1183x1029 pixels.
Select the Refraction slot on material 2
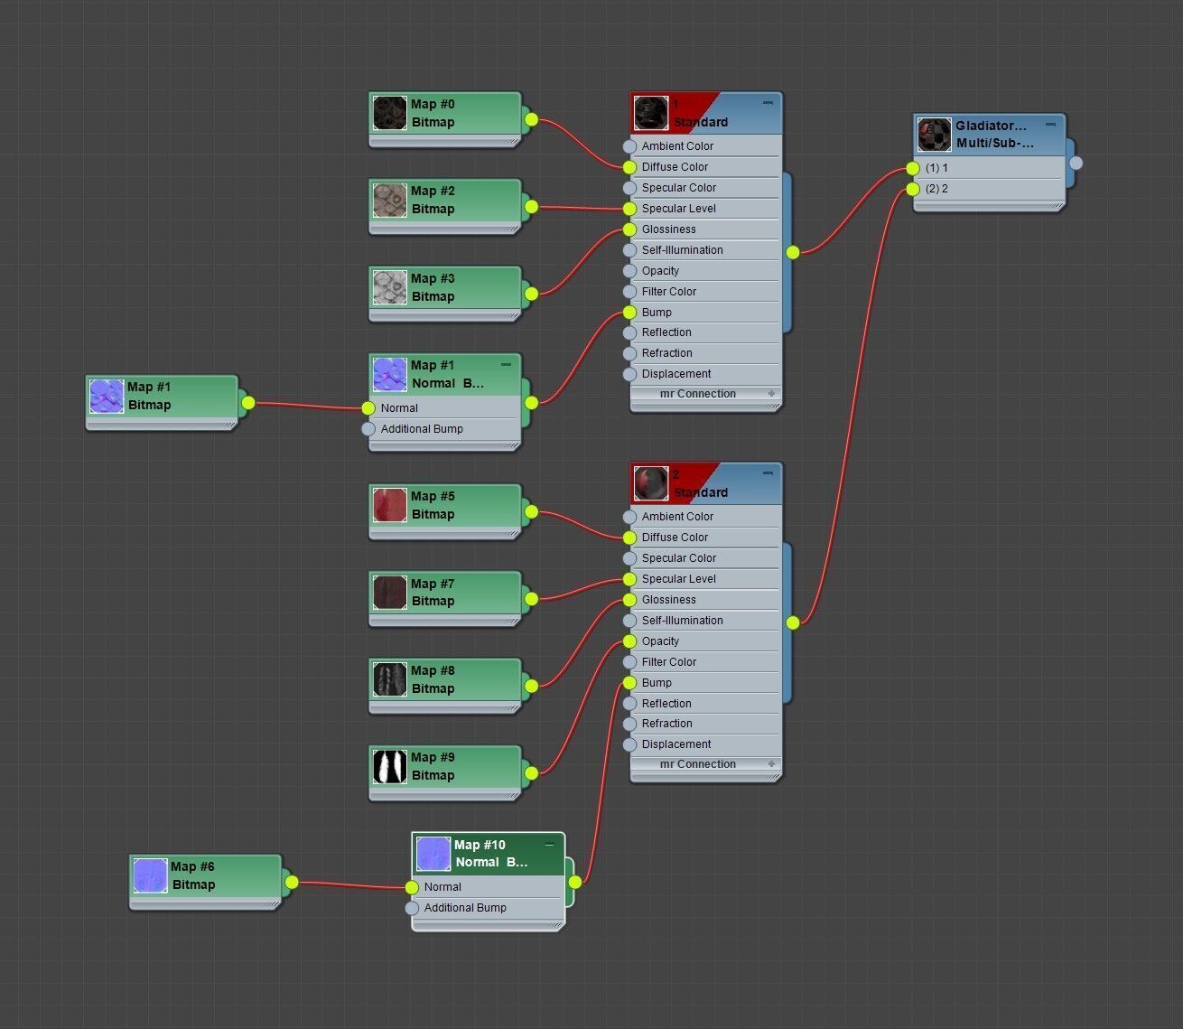click(704, 724)
